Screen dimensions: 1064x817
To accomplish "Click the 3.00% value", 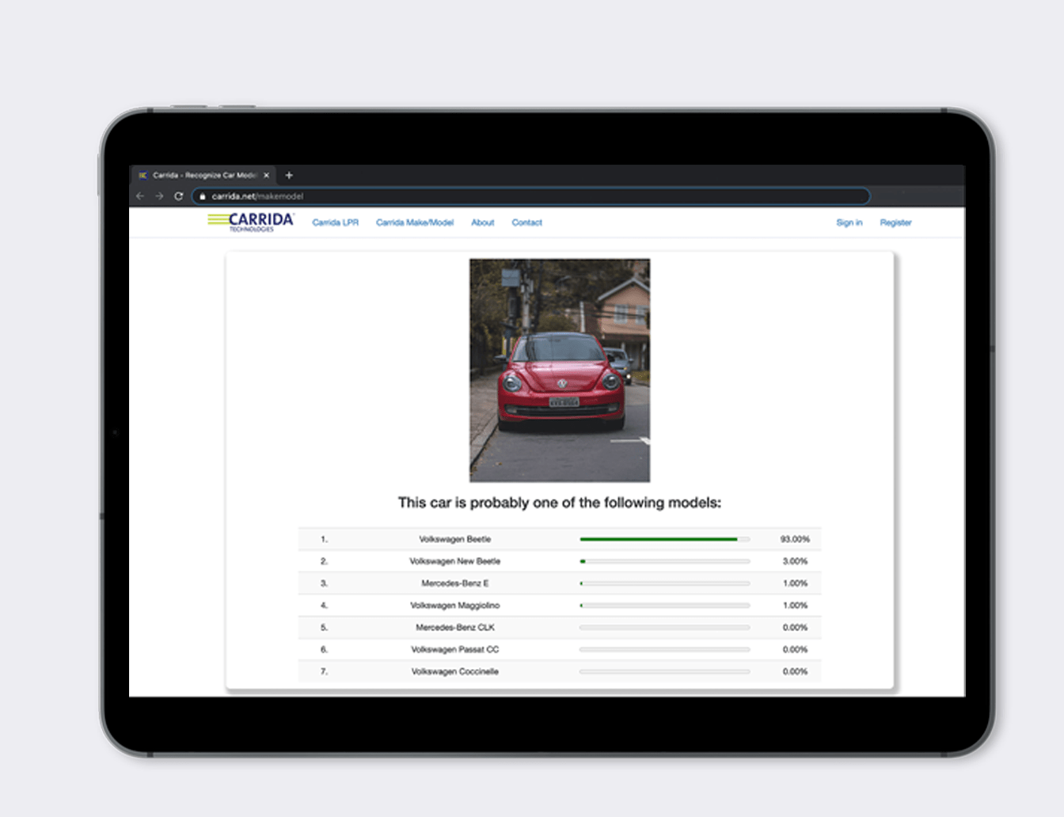I will tap(796, 561).
